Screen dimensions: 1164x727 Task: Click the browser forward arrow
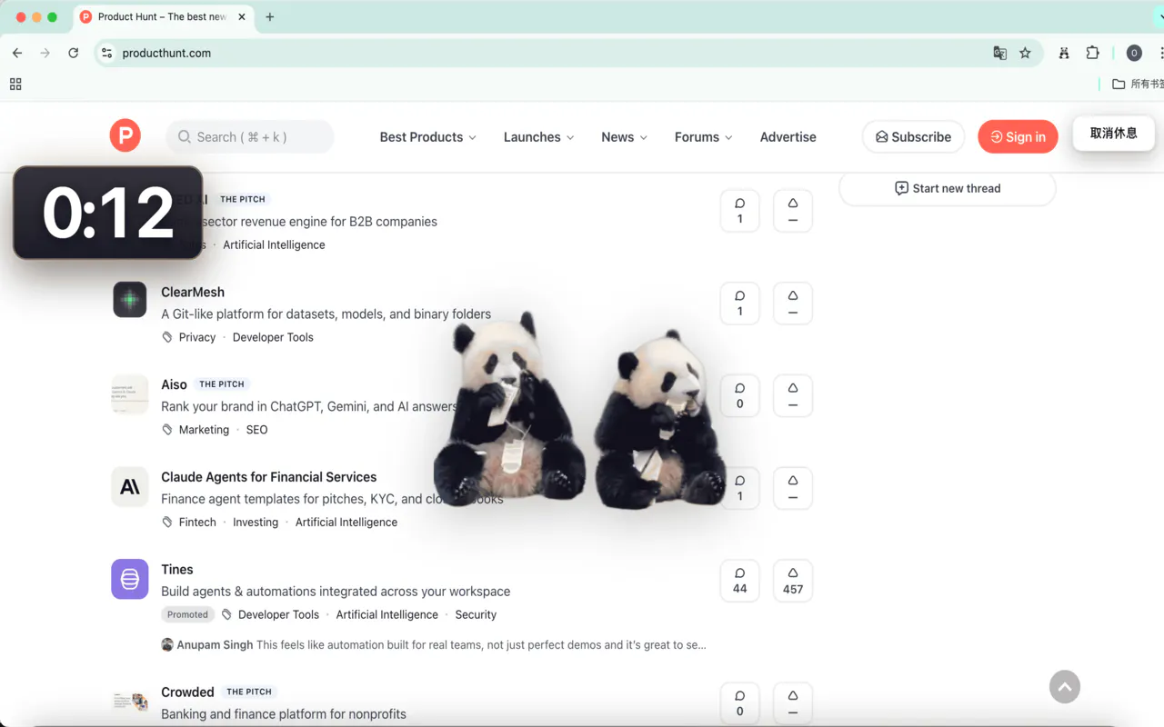pyautogui.click(x=45, y=53)
